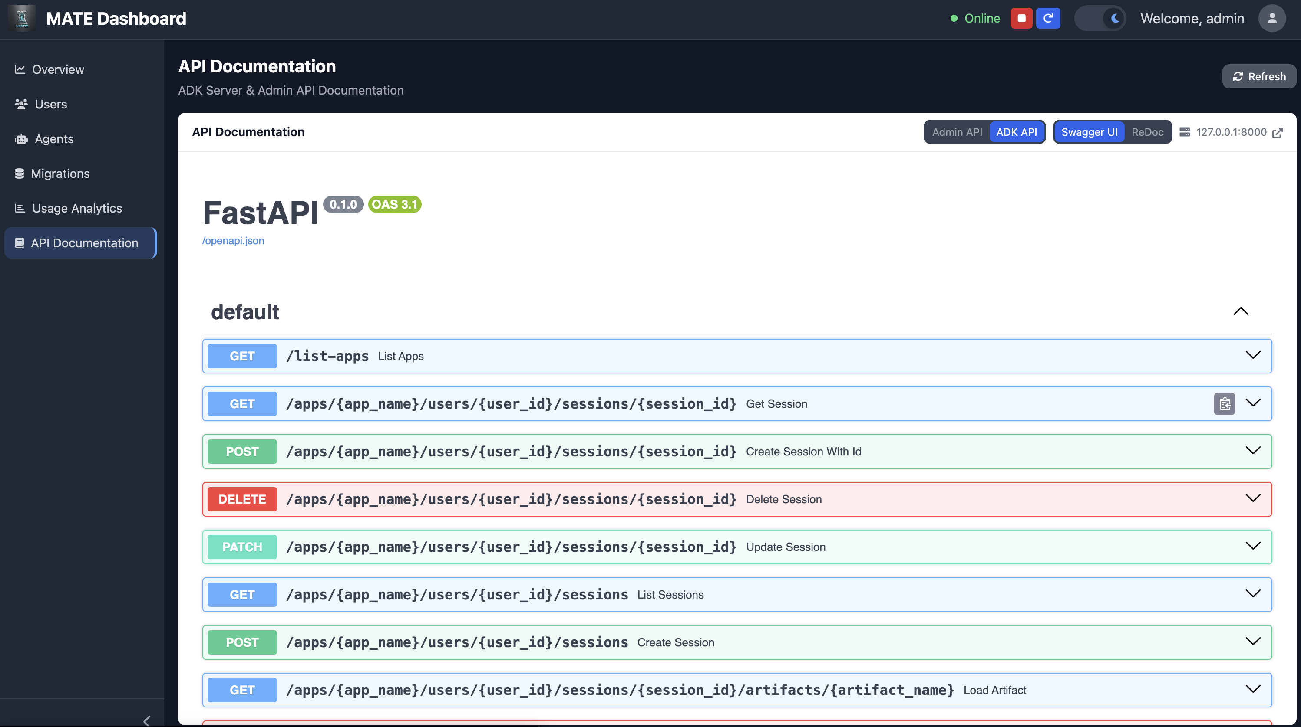Image resolution: width=1301 pixels, height=727 pixels.
Task: Select Migrations in the sidebar
Action: (60, 173)
